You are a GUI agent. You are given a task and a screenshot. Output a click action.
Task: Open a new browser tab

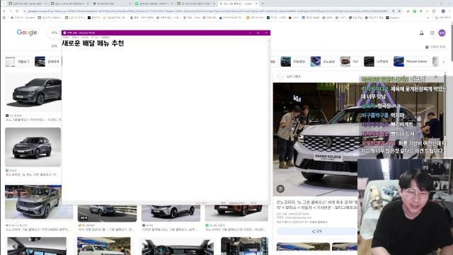coord(263,4)
